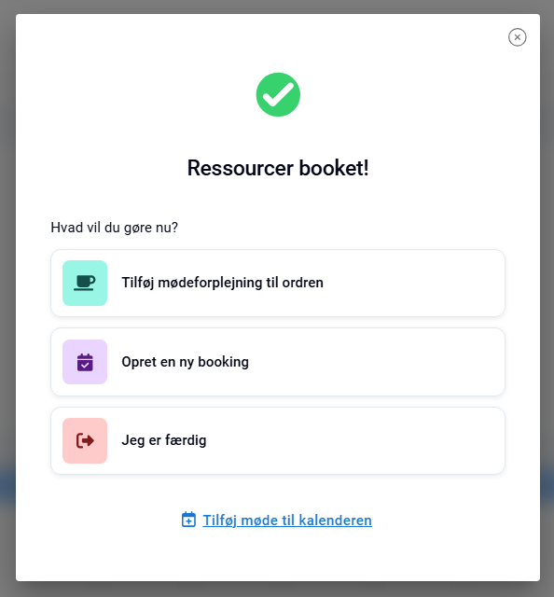
Task: Click the blue calendar-plus icon beside the link
Action: (x=188, y=520)
